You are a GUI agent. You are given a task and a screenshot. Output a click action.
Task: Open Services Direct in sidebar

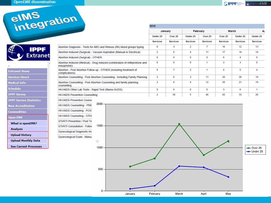pos(27,77)
